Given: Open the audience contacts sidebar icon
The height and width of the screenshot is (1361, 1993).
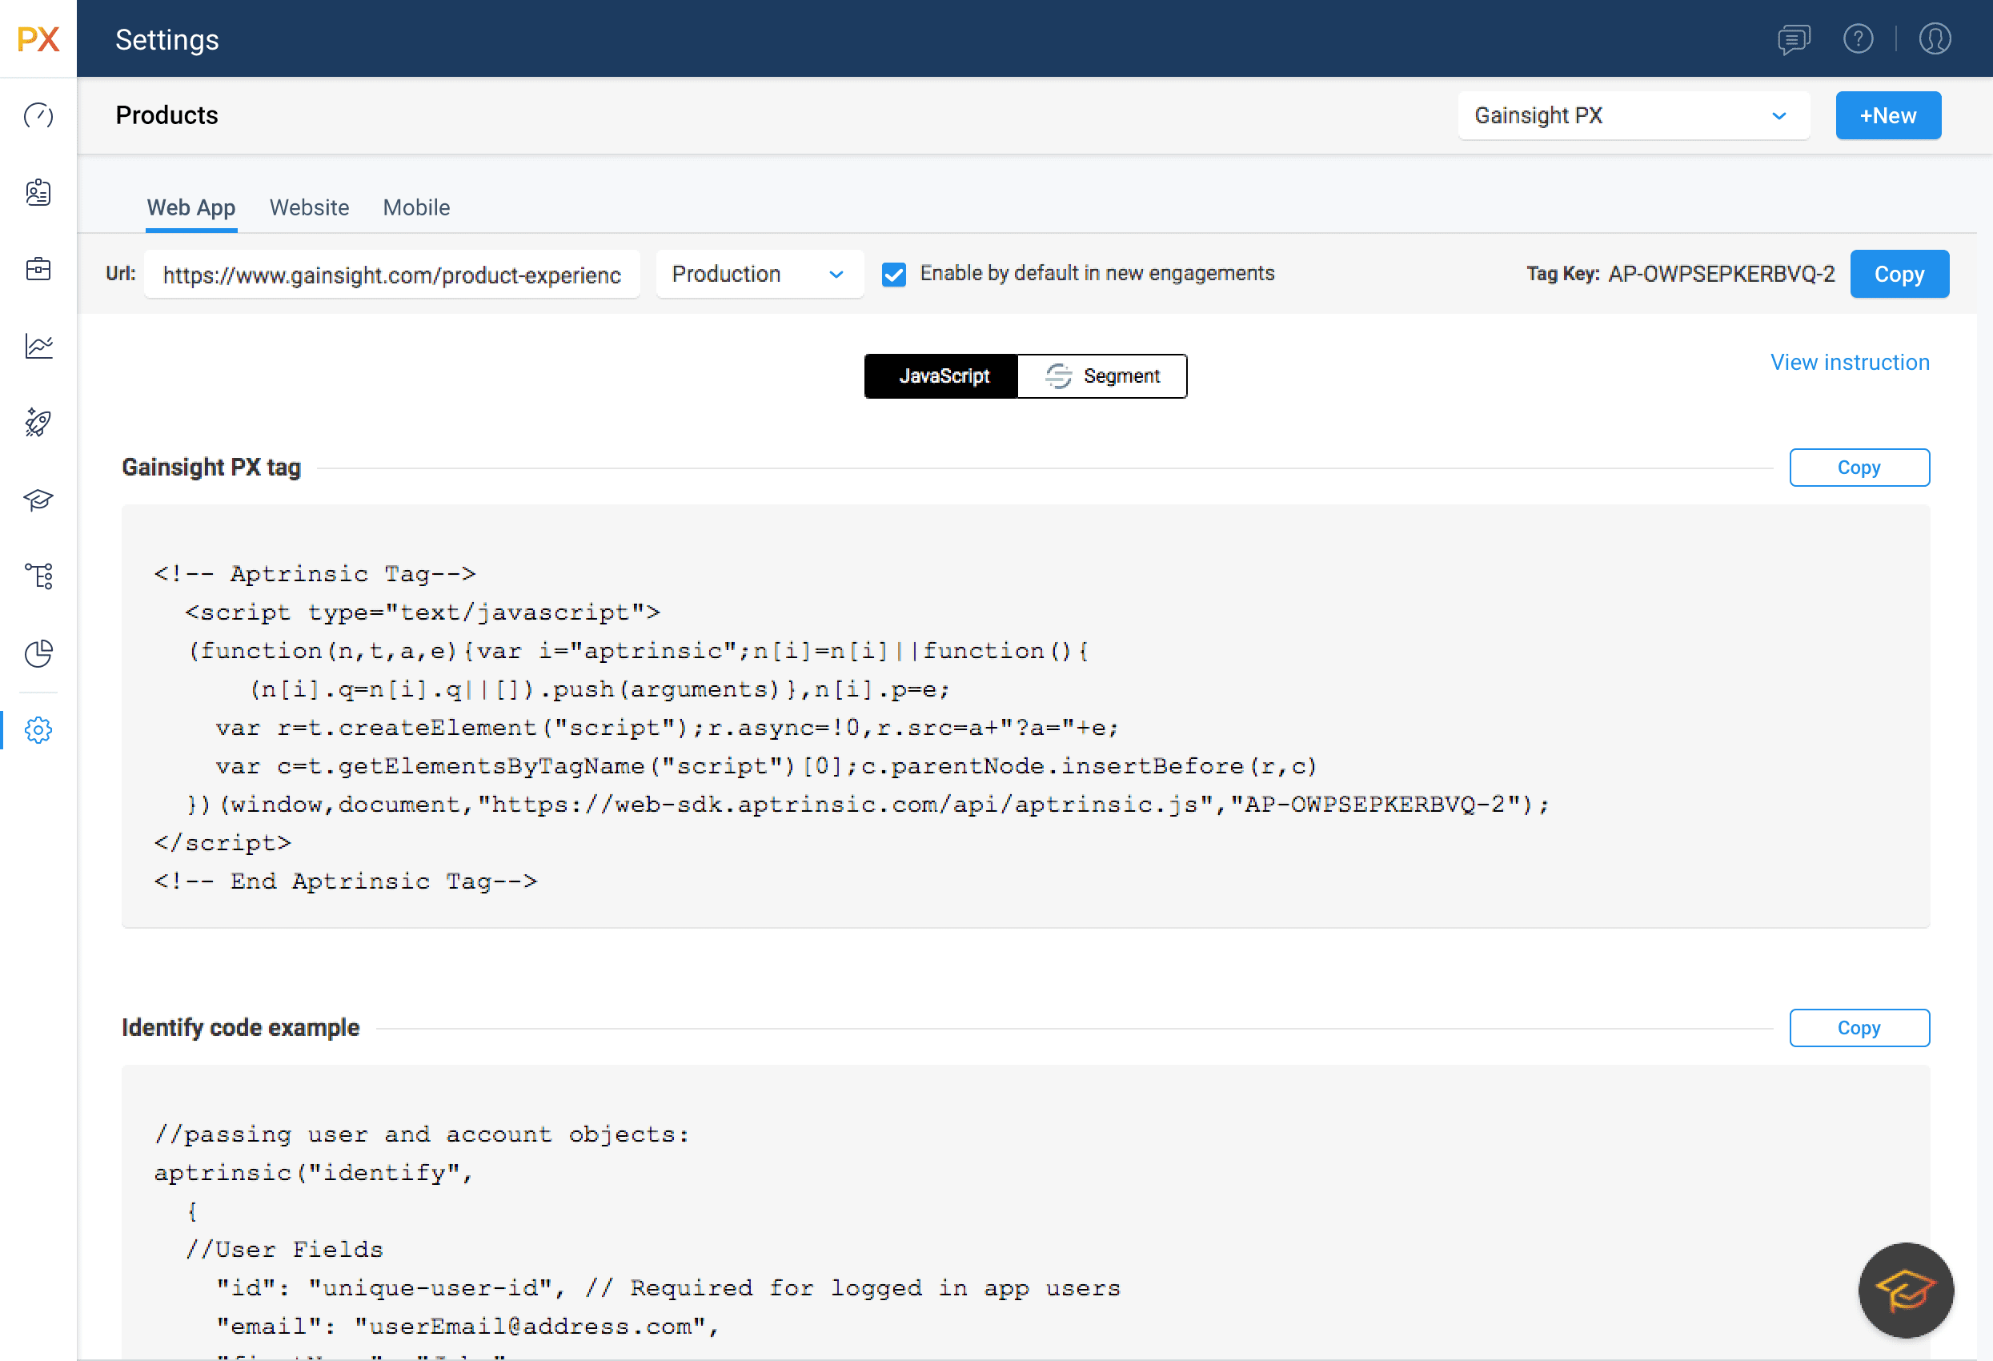Looking at the screenshot, I should click(x=38, y=192).
